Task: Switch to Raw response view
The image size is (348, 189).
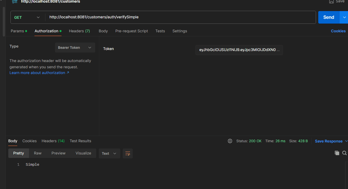Action: point(38,153)
